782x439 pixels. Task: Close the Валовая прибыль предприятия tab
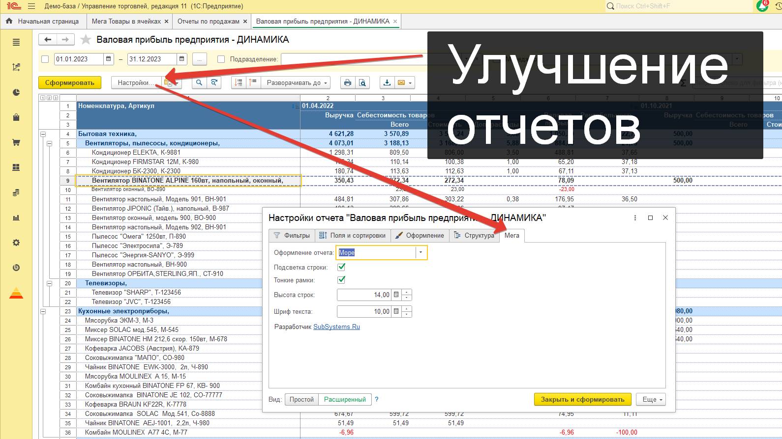point(395,22)
